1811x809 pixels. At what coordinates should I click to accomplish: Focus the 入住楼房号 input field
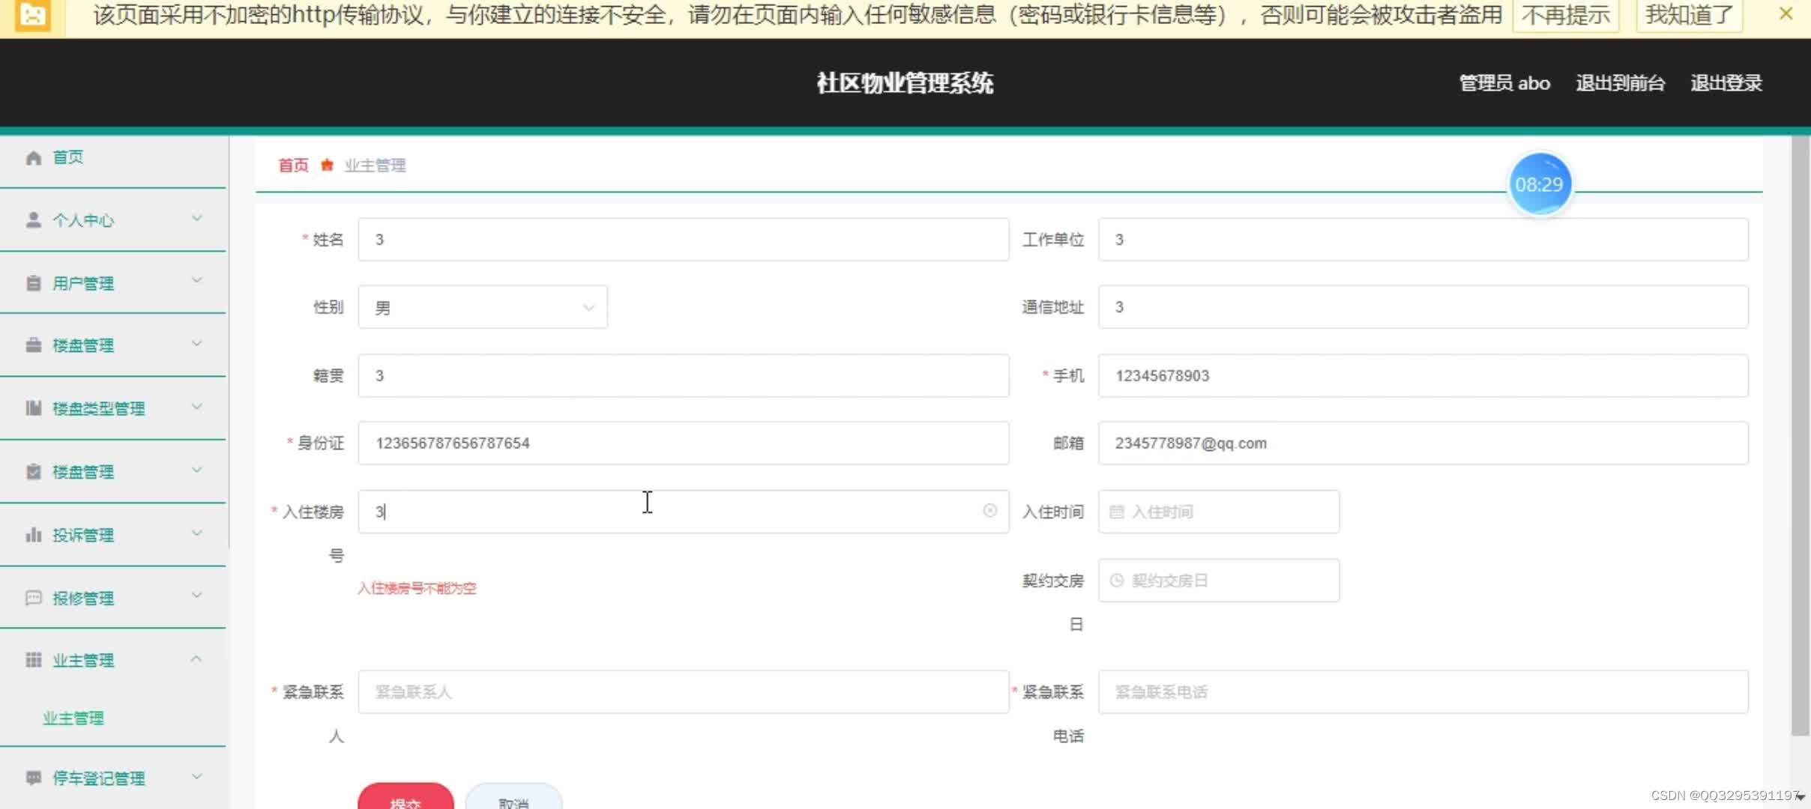point(684,512)
